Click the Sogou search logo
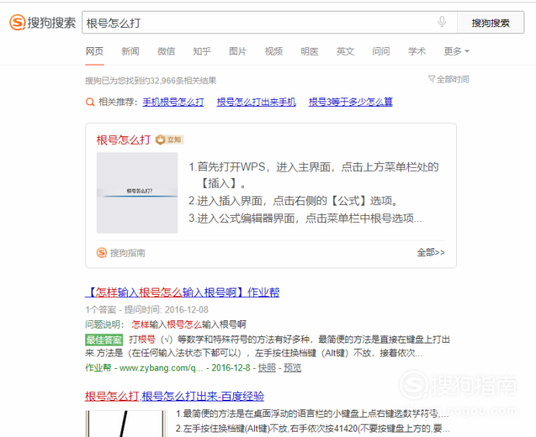The width and height of the screenshot is (536, 437). pos(43,22)
